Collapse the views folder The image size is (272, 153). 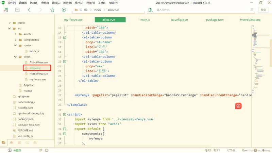pyautogui.click(x=15, y=57)
